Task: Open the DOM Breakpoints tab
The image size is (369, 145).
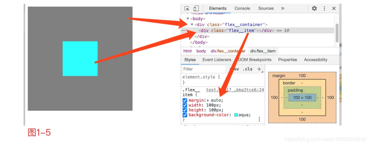Action: pyautogui.click(x=255, y=60)
